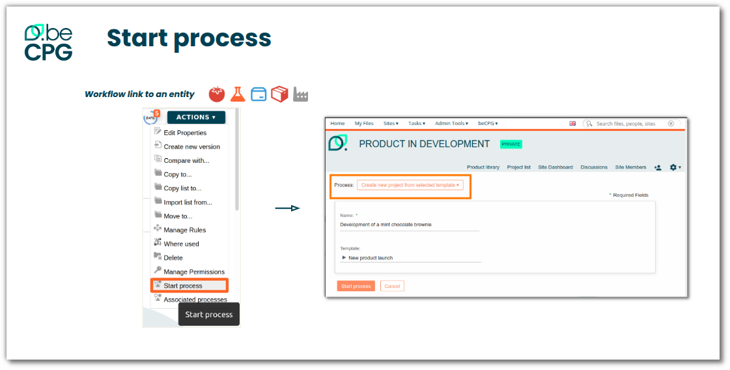Viewport: 730px width, 370px height.
Task: Expand the beCPG dropdown menu
Action: click(x=488, y=124)
